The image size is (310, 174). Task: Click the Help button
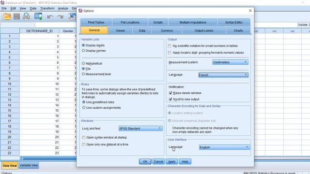[185, 161]
